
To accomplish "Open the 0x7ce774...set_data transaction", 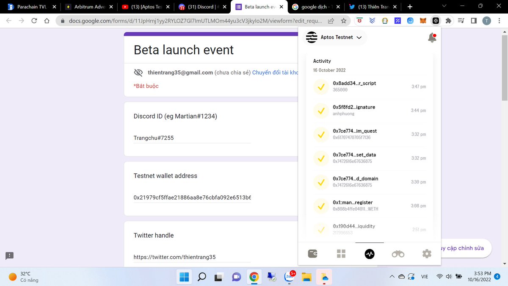I will tap(370, 158).
